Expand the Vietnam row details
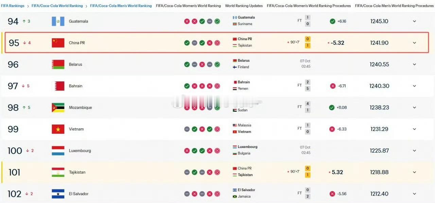The height and width of the screenshot is (203, 435). pos(414,129)
